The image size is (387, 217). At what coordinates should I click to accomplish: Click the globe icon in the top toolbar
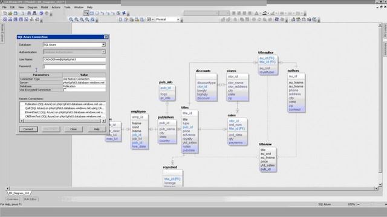(x=41, y=13)
